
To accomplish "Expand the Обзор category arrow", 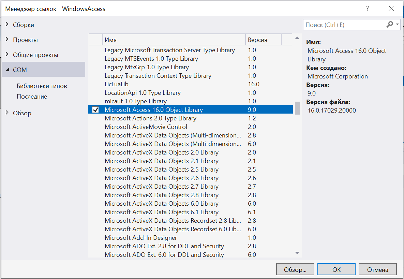I will pyautogui.click(x=7, y=113).
